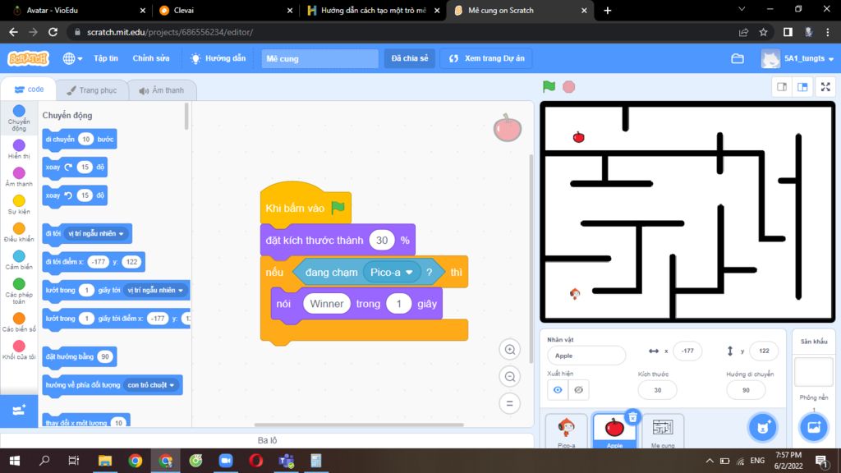Open the choose a sprite button
The image size is (841, 473).
pos(762,427)
